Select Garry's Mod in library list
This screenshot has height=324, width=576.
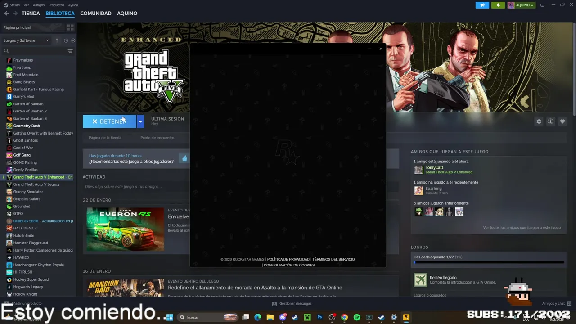point(23,97)
